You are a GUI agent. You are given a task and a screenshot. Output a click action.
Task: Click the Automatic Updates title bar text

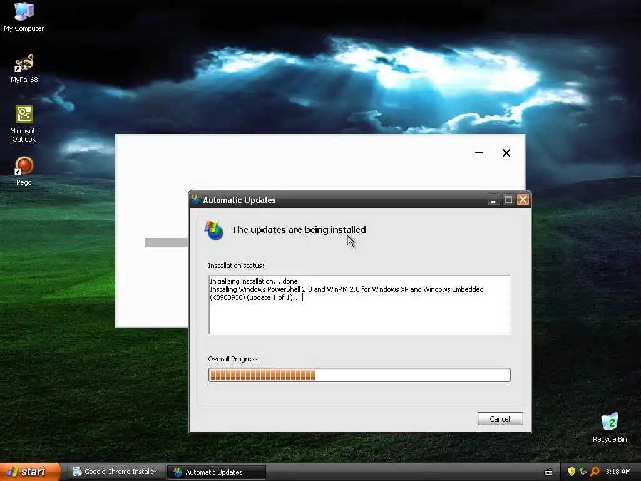coord(239,200)
